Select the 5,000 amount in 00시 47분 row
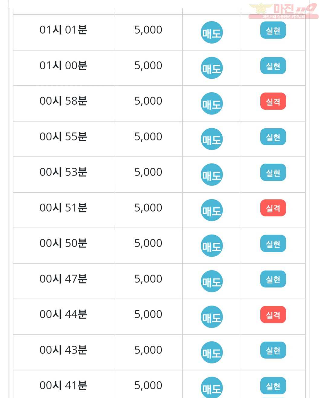Screen dimensions: 322x398 point(148,279)
